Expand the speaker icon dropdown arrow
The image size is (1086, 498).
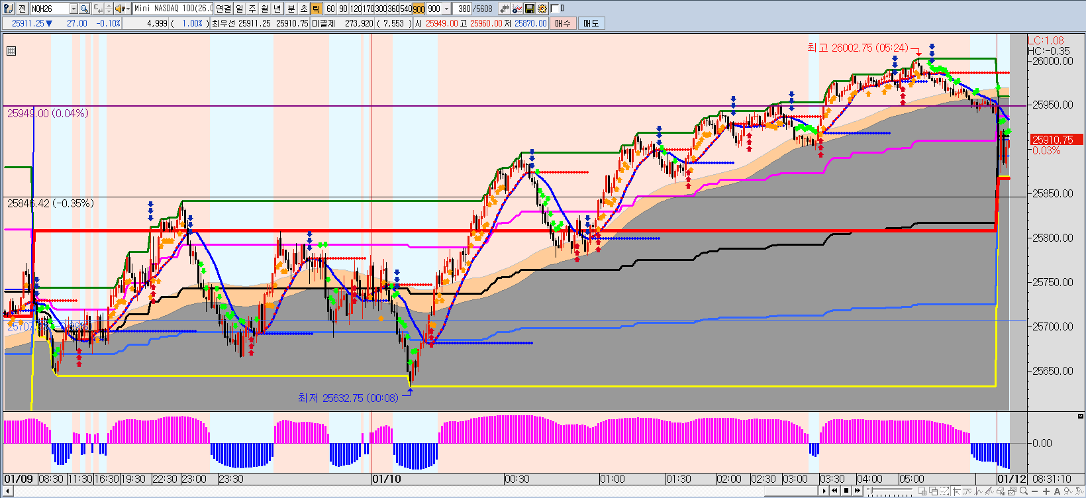pyautogui.click(x=127, y=9)
